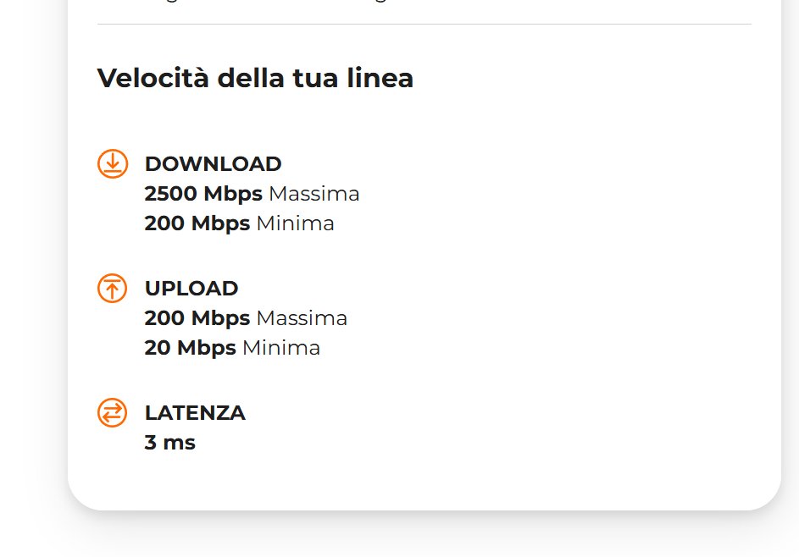Select the DOWNLOAD label
Screen dimensions: 799x557
click(213, 164)
